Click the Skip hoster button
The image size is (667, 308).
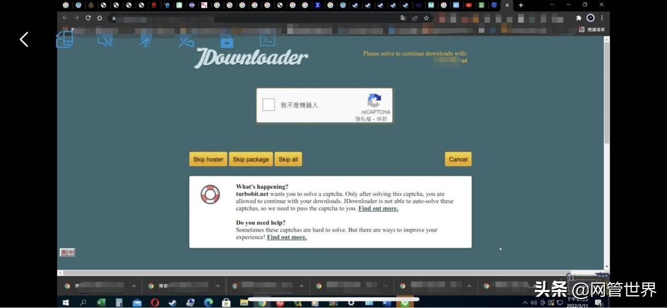point(208,159)
